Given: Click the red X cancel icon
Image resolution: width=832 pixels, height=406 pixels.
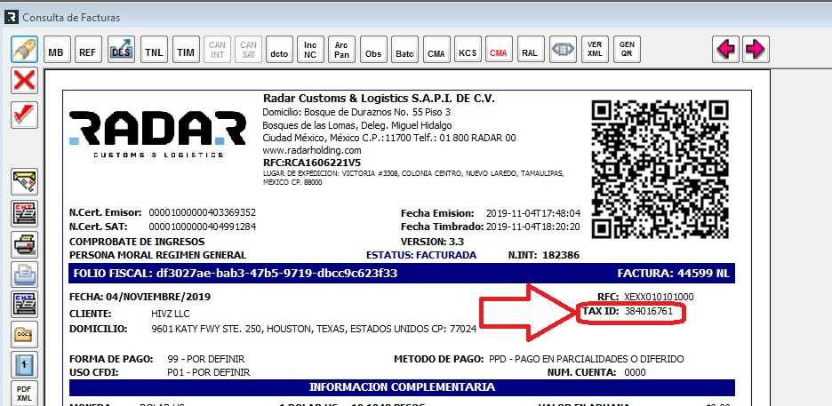Looking at the screenshot, I should click(x=24, y=81).
